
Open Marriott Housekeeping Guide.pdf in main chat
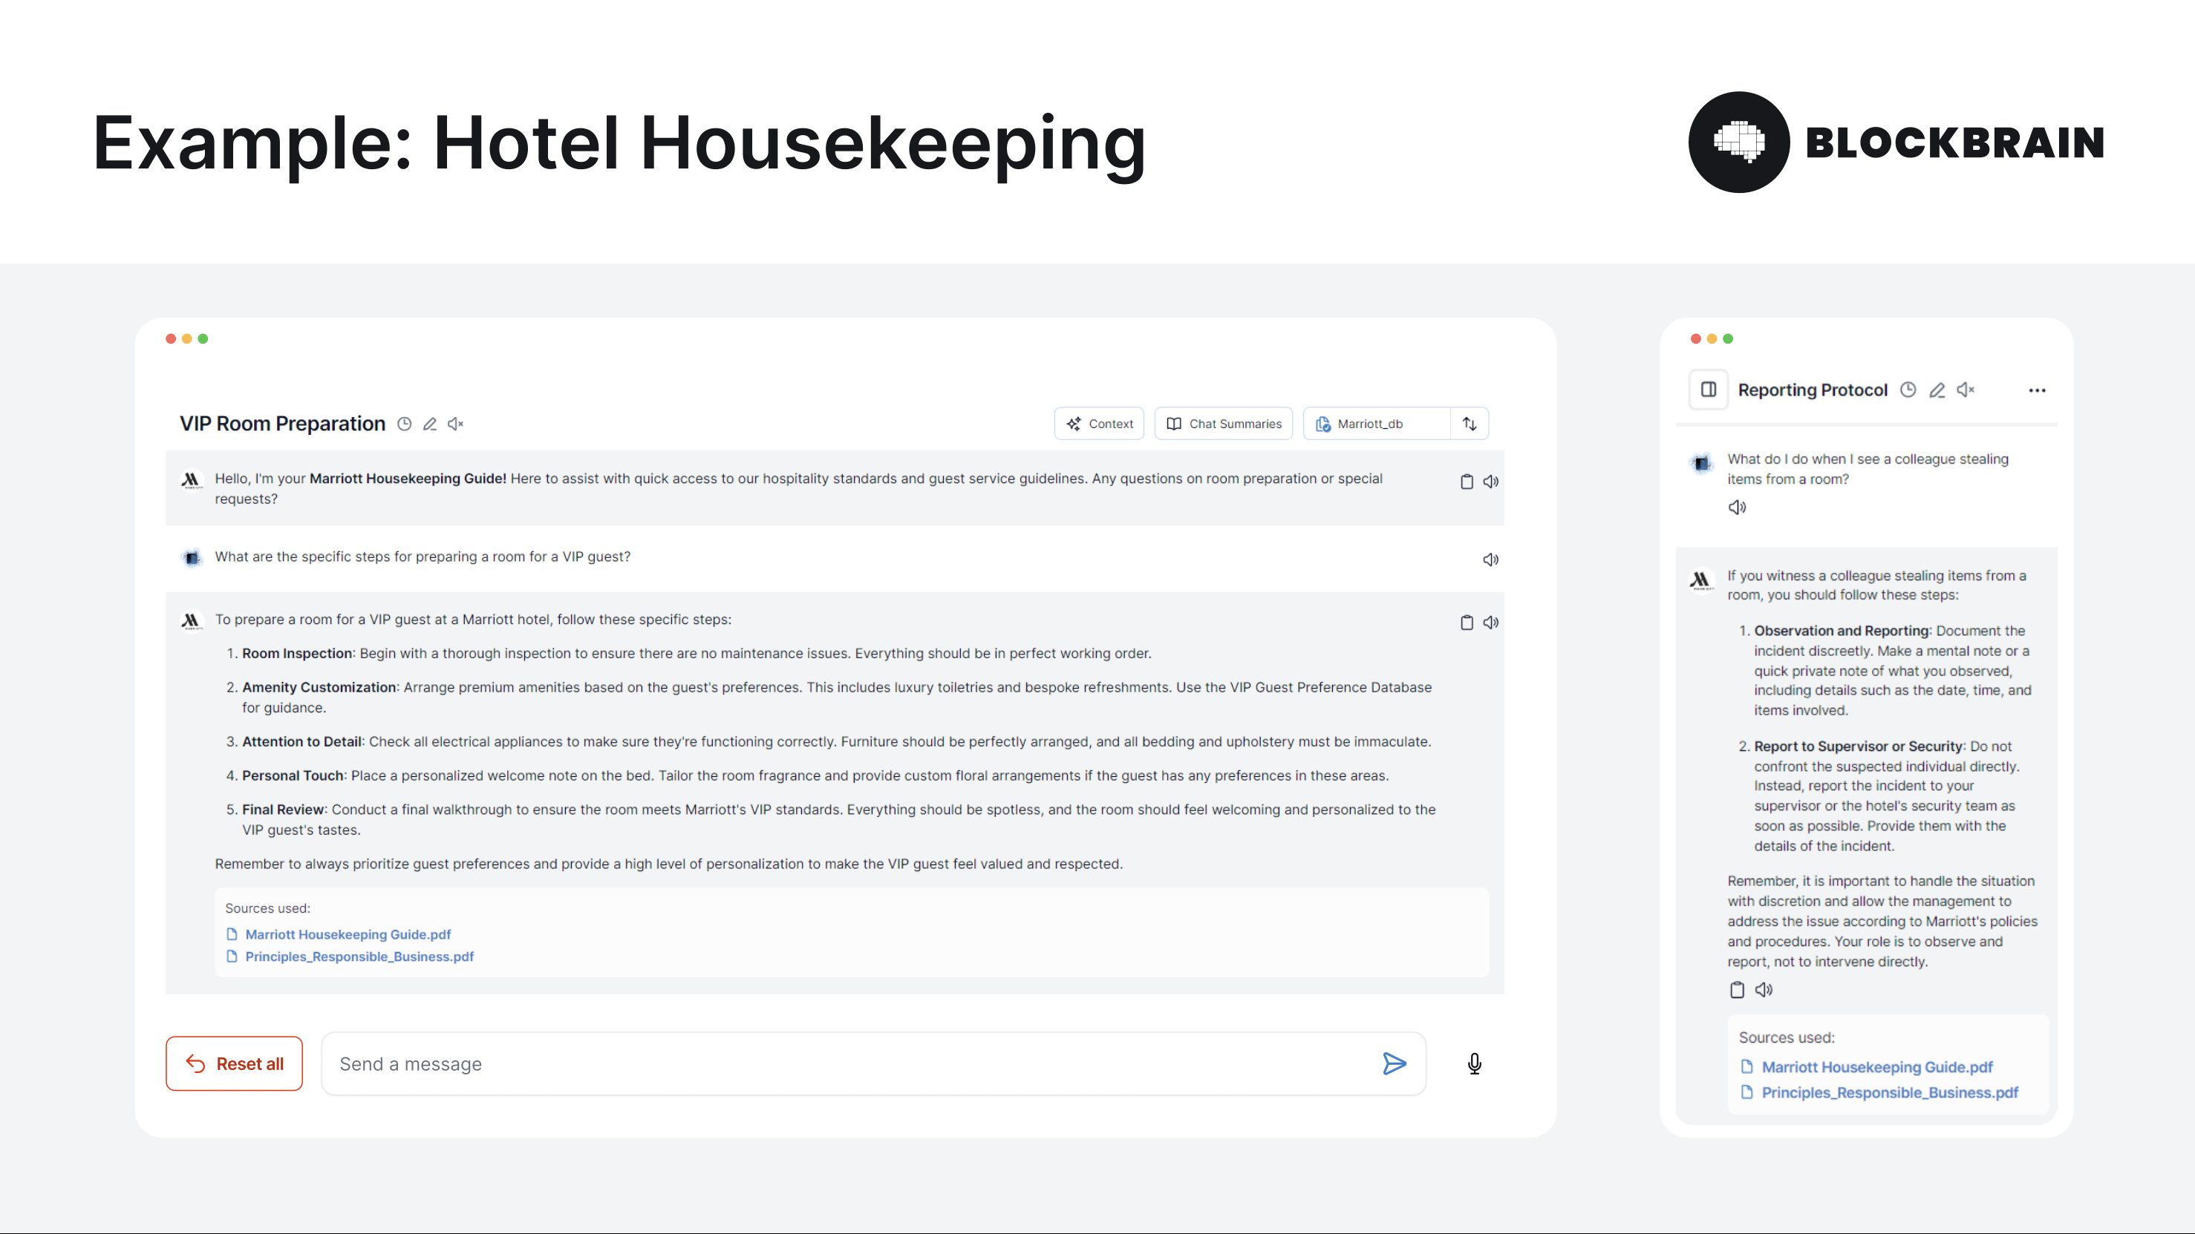pos(348,934)
